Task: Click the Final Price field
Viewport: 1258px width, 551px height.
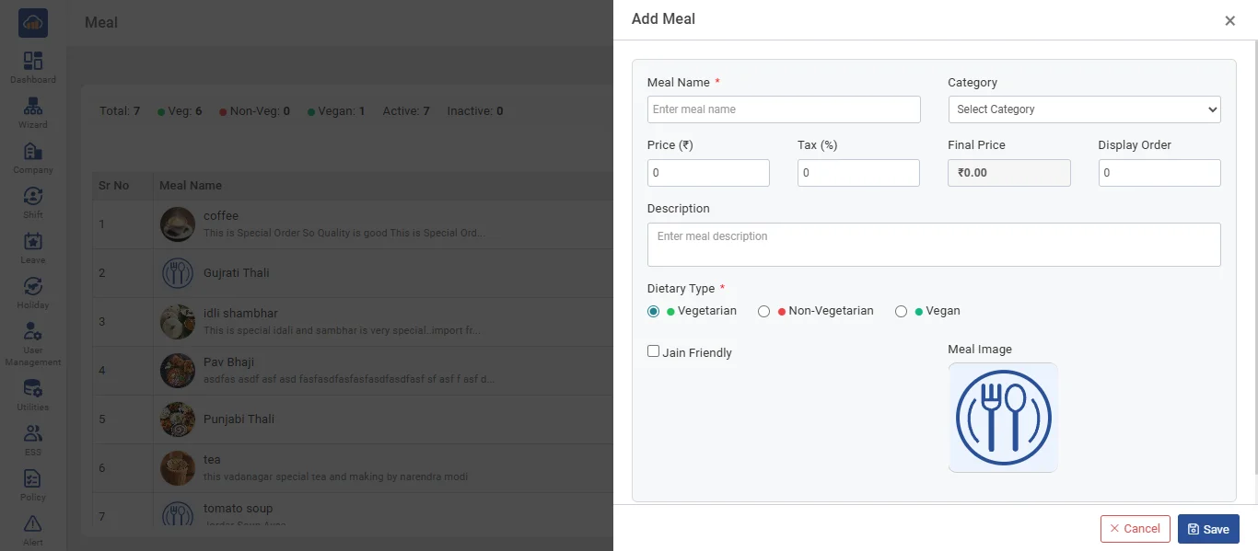Action: coord(1009,173)
